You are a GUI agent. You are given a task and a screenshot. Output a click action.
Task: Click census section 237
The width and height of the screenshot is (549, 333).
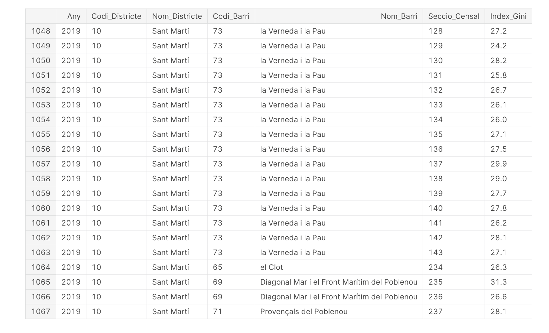(435, 312)
